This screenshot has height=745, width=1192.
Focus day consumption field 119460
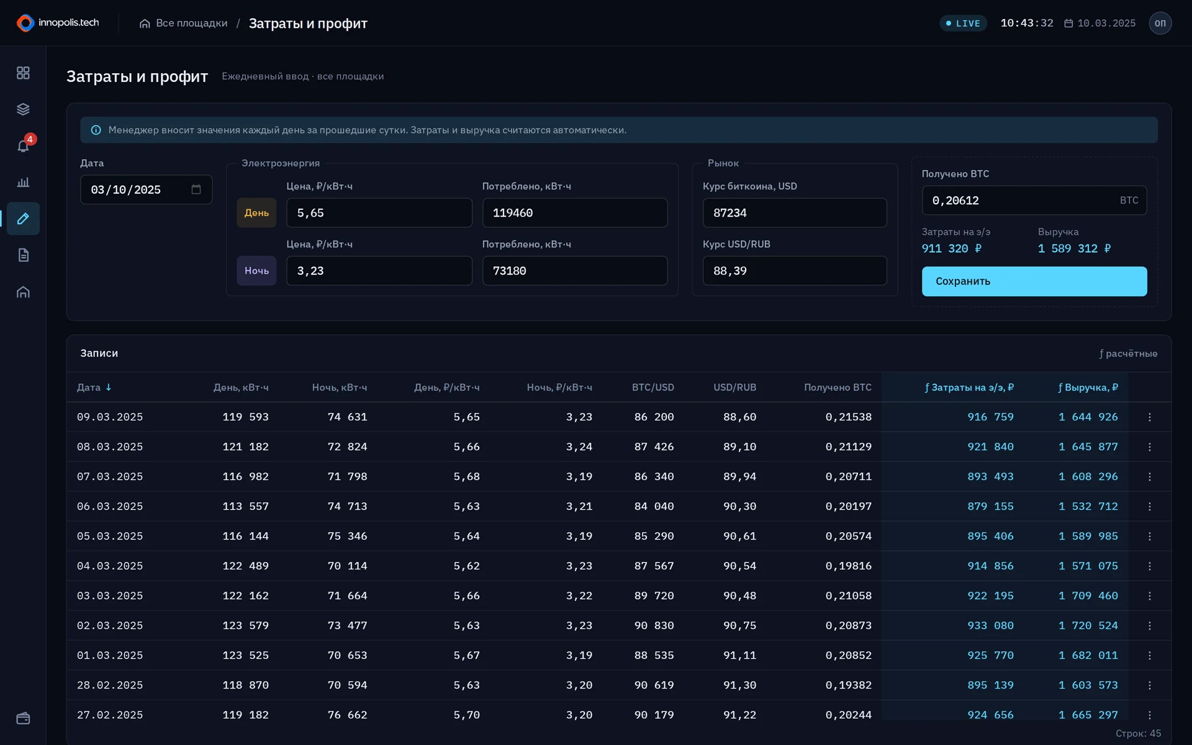575,213
